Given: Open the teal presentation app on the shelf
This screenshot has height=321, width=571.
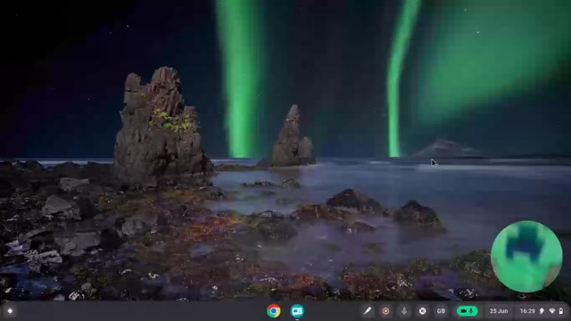Looking at the screenshot, I should point(297,311).
